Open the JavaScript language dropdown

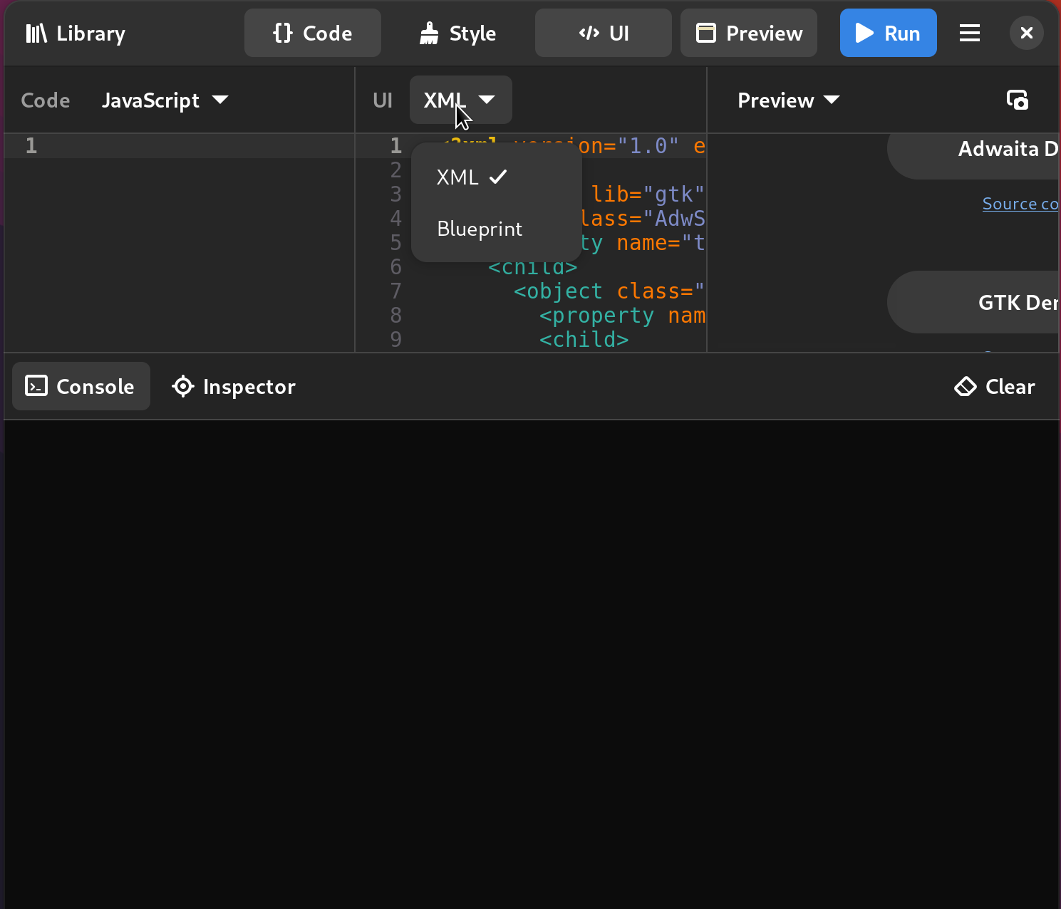165,100
